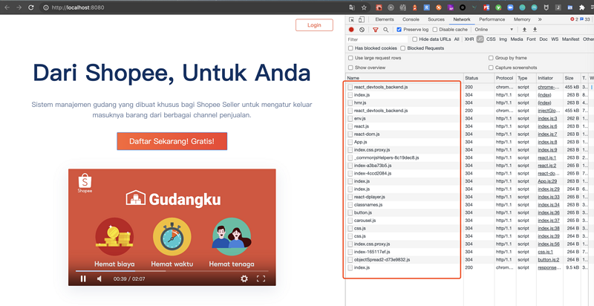Go back in browser
The height and width of the screenshot is (306, 594).
[x=7, y=7]
